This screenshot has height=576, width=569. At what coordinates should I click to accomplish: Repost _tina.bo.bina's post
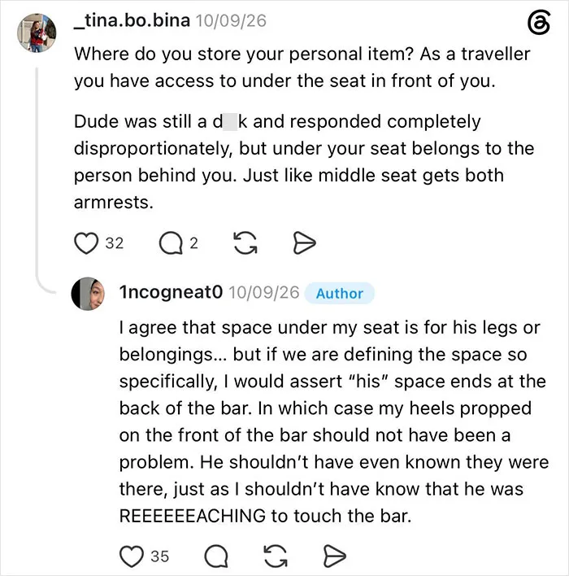click(x=245, y=242)
